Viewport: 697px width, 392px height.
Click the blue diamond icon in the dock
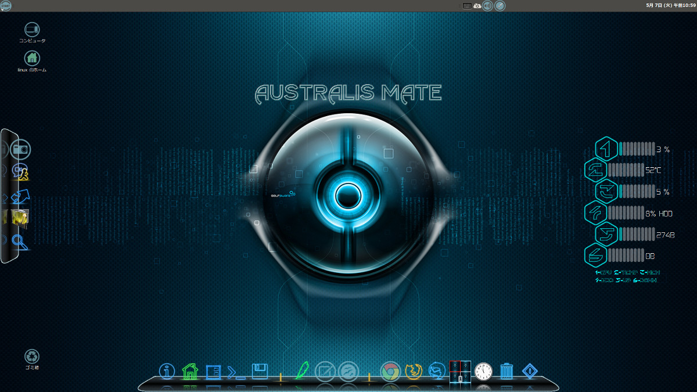[529, 371]
